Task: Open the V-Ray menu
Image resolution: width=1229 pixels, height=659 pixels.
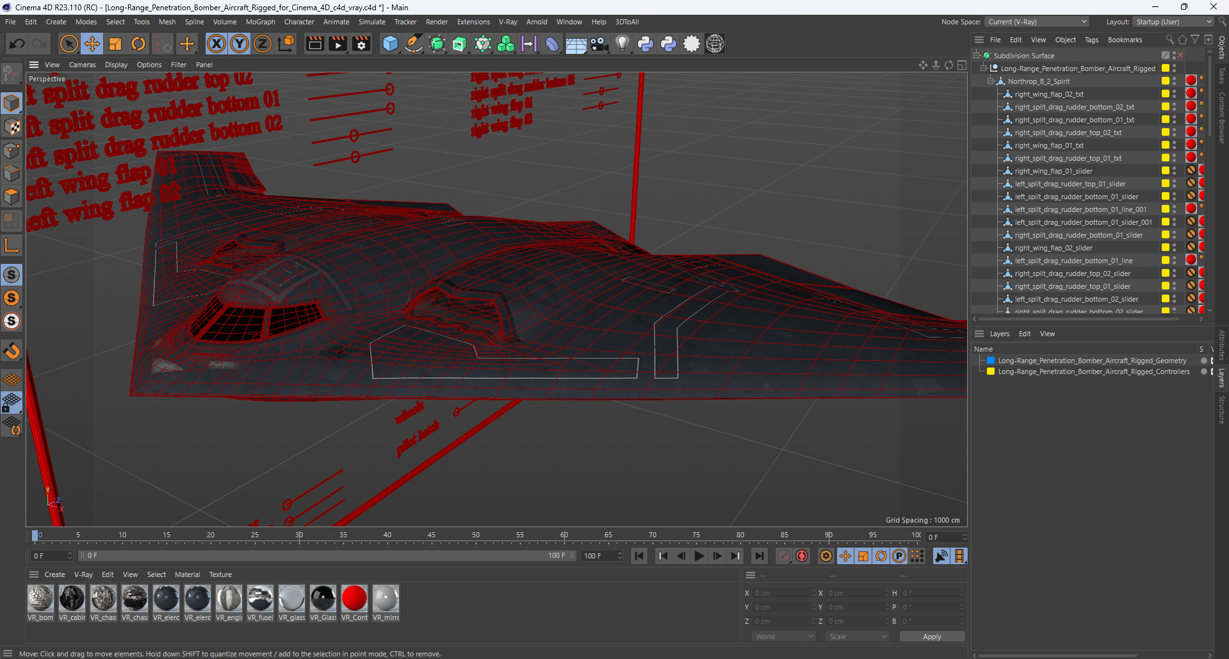Action: (x=508, y=22)
